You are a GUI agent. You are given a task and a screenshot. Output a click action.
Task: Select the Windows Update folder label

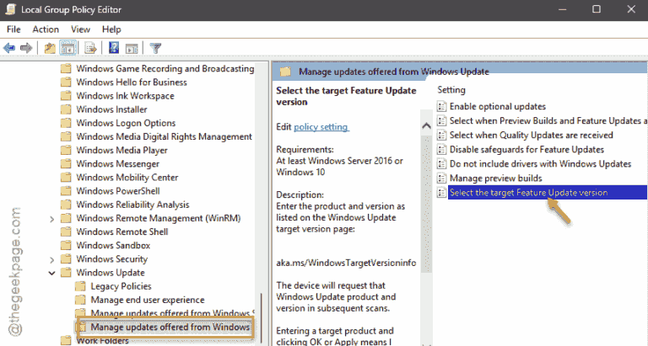tap(111, 273)
